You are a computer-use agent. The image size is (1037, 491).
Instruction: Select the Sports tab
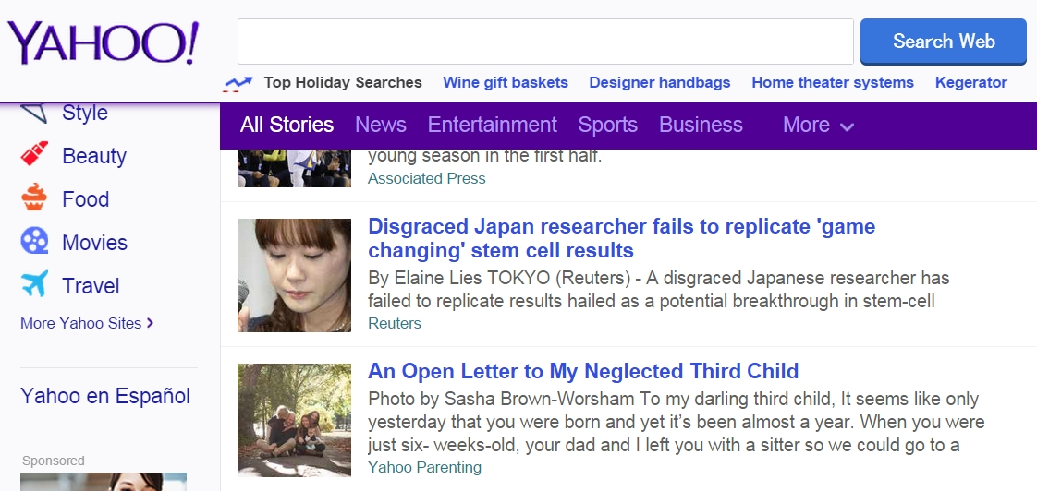607,126
